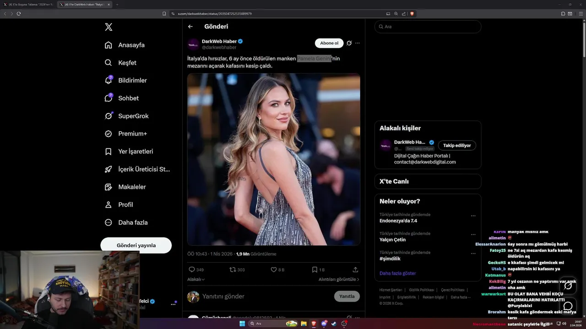Focus the Ara search box on X
Screen dimensions: 586x329
428,27
